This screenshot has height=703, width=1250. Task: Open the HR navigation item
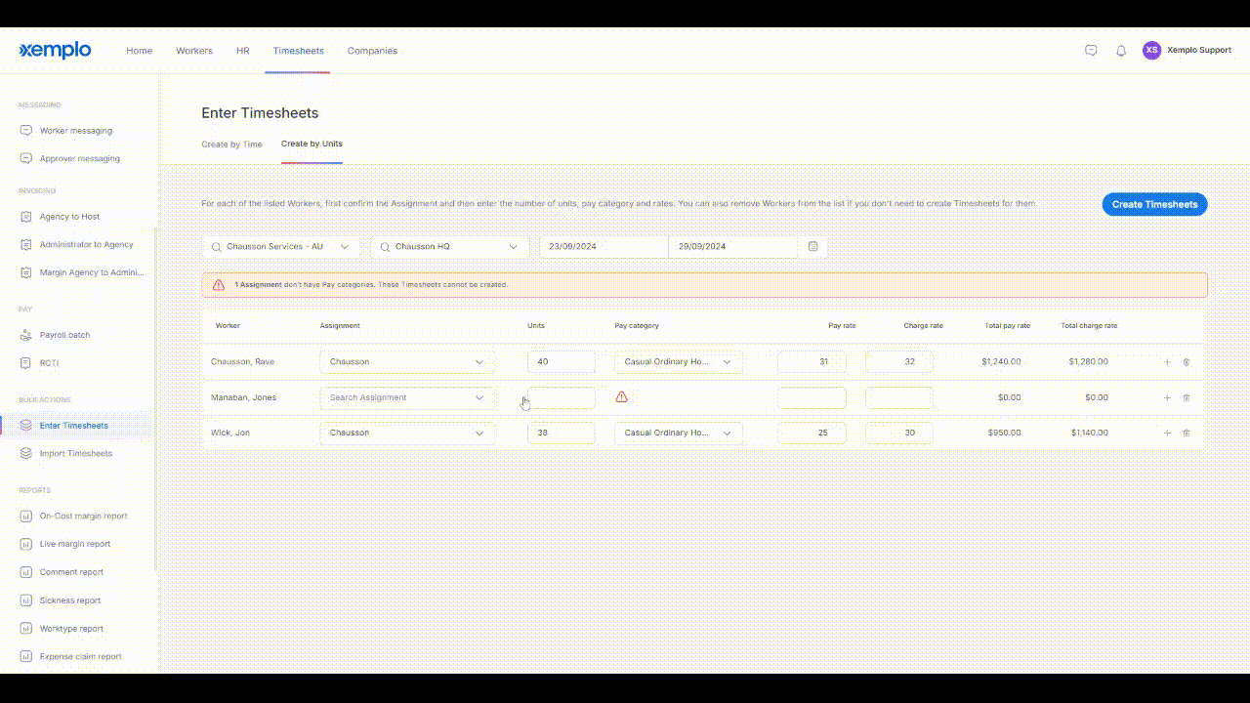(243, 51)
